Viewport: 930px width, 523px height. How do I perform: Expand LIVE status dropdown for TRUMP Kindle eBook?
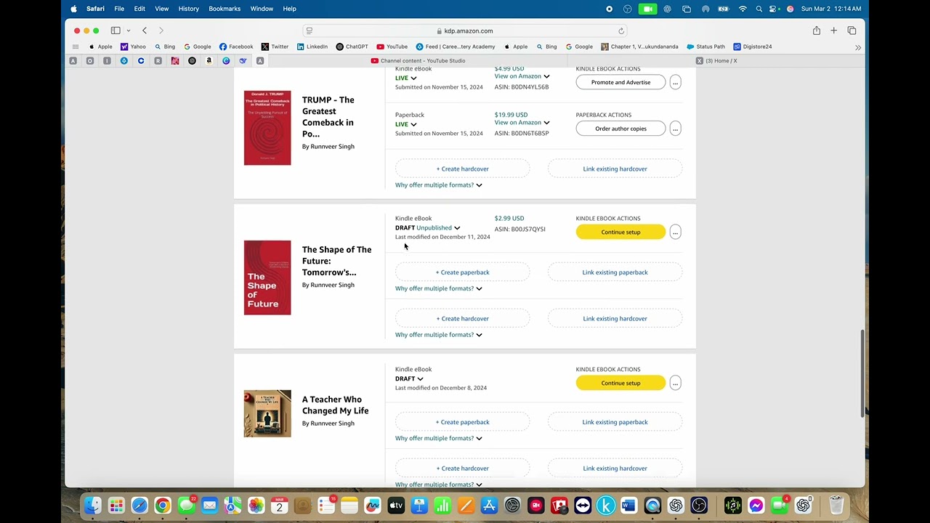413,78
